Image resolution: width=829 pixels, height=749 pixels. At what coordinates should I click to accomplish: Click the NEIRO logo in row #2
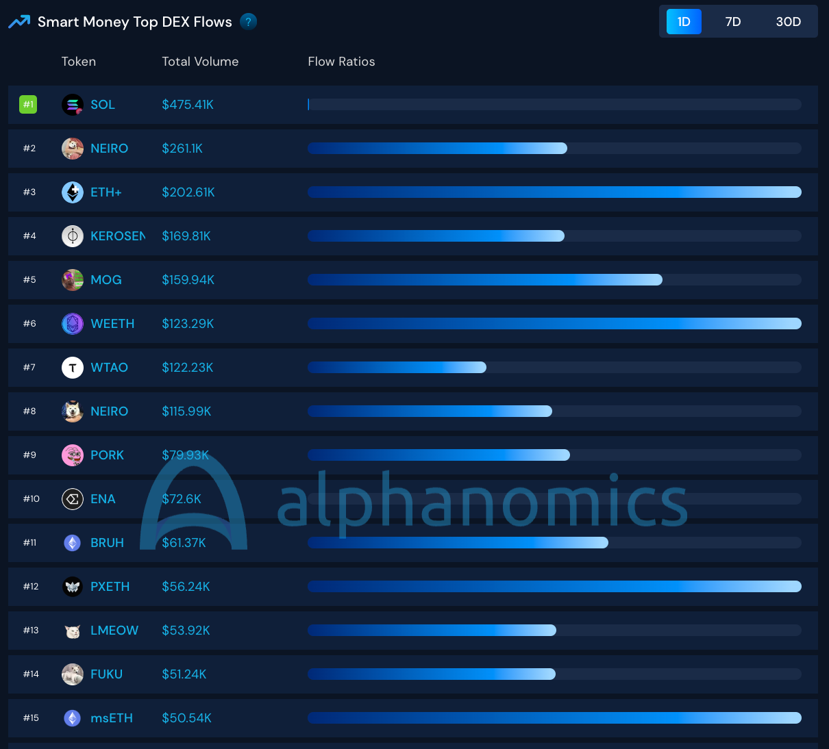click(73, 149)
